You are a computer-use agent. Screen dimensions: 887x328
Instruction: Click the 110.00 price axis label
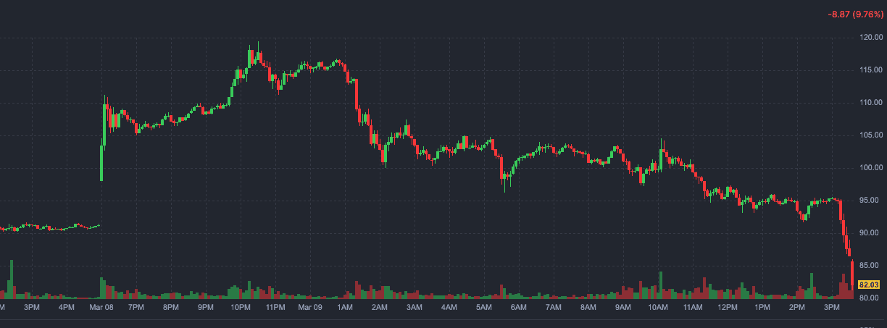(x=870, y=103)
